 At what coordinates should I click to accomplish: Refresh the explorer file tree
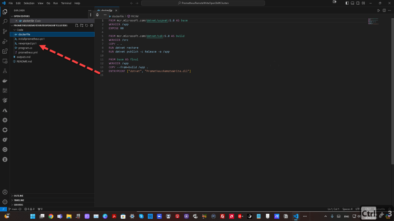tap(87, 25)
